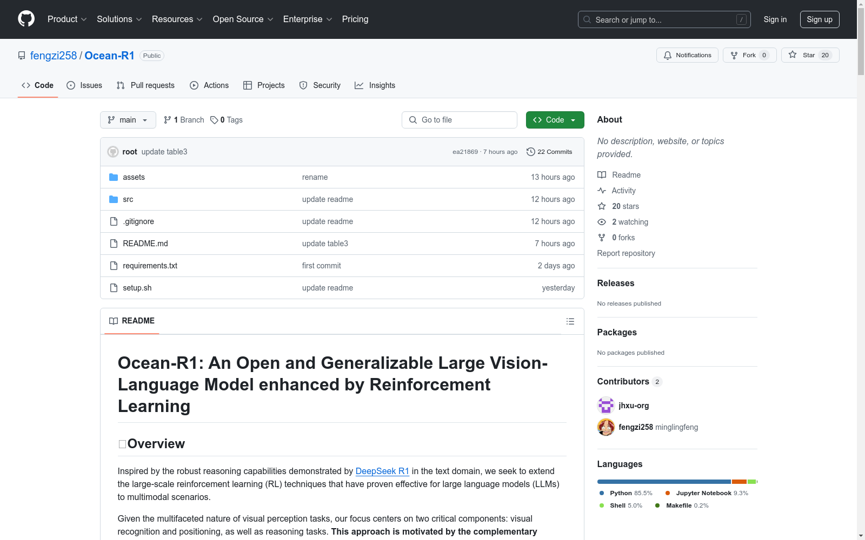Click the page vertical scrollbar
This screenshot has height=540, width=865.
861,270
